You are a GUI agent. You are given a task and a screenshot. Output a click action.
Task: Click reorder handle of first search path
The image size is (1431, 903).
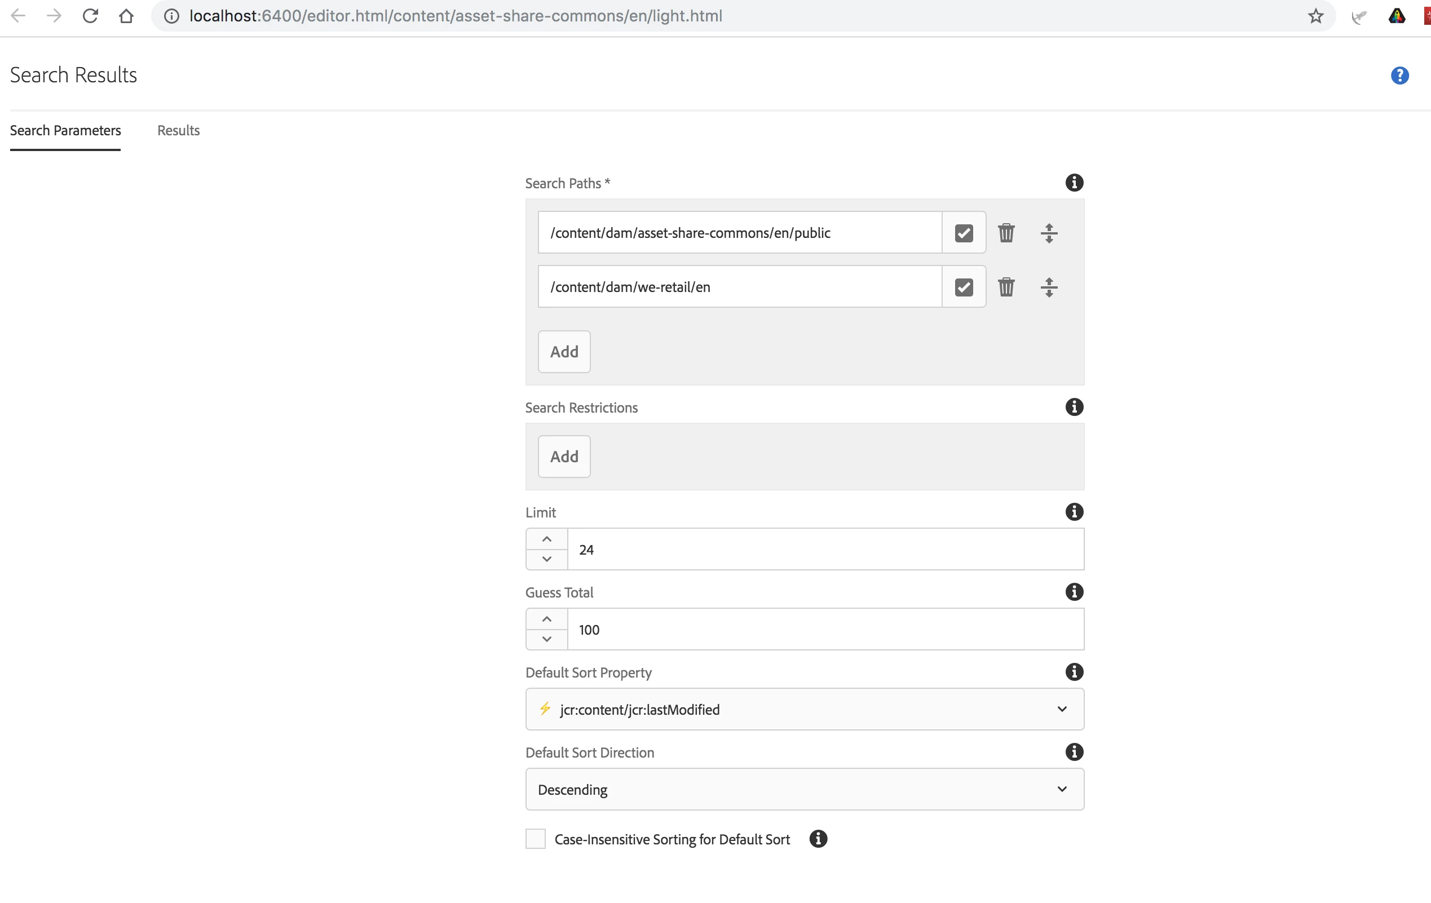coord(1049,233)
